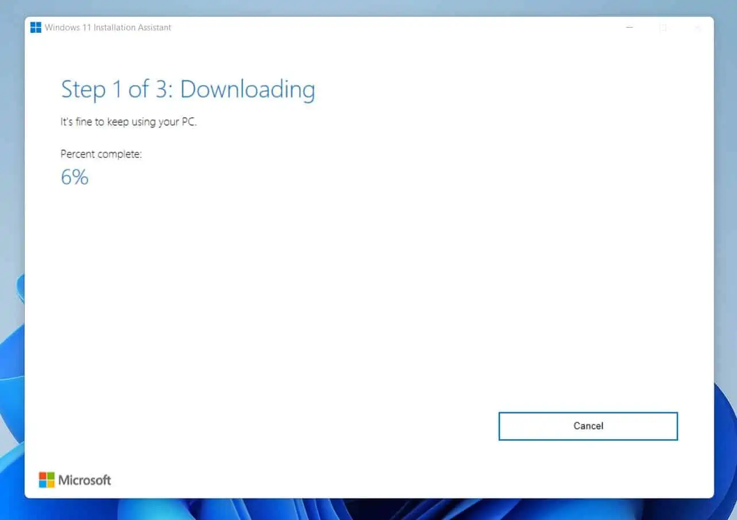Close the Installation Assistant window
The image size is (737, 520).
click(697, 28)
